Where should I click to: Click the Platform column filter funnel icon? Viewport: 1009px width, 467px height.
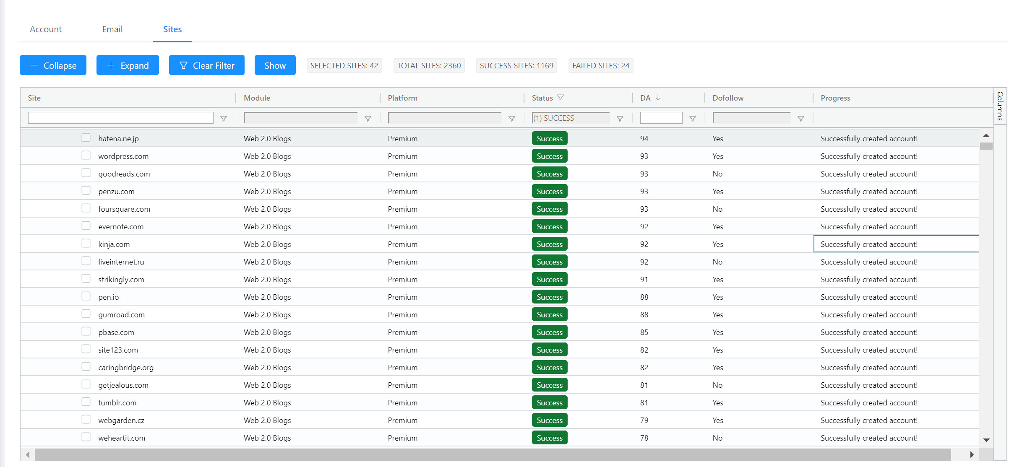(x=512, y=119)
